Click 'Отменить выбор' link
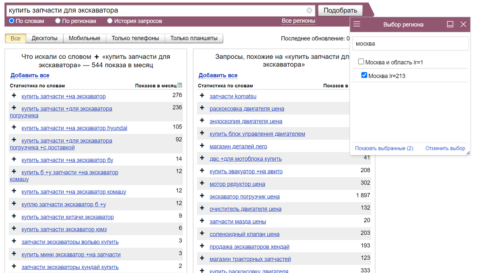The height and width of the screenshot is (273, 483). tap(445, 148)
